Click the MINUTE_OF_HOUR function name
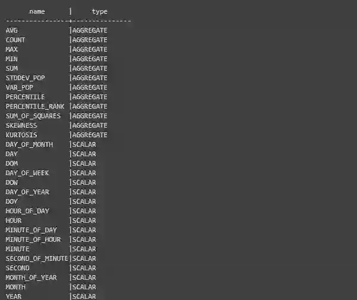Viewport: 357px width, 300px height. point(33,239)
